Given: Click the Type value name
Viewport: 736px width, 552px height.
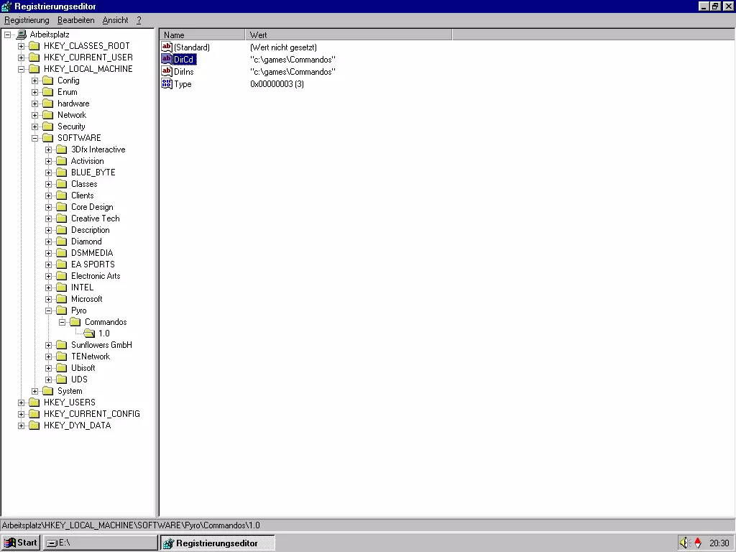Looking at the screenshot, I should (x=183, y=84).
